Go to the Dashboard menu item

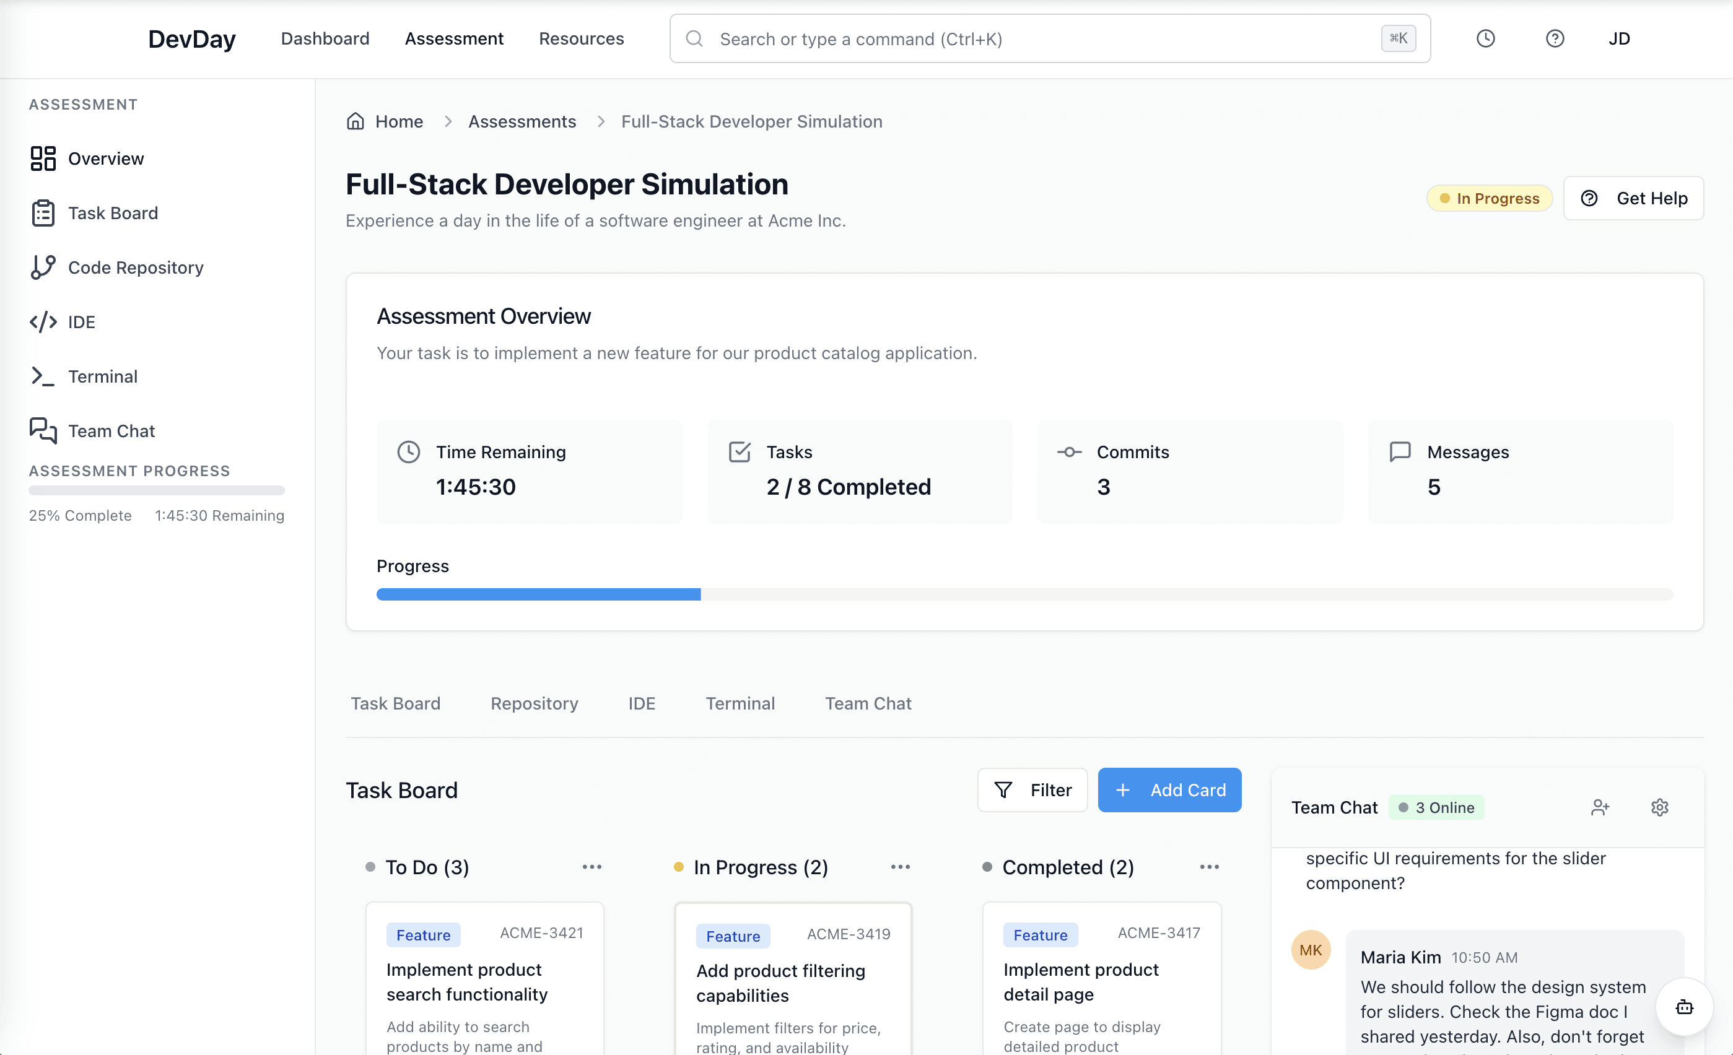(325, 38)
